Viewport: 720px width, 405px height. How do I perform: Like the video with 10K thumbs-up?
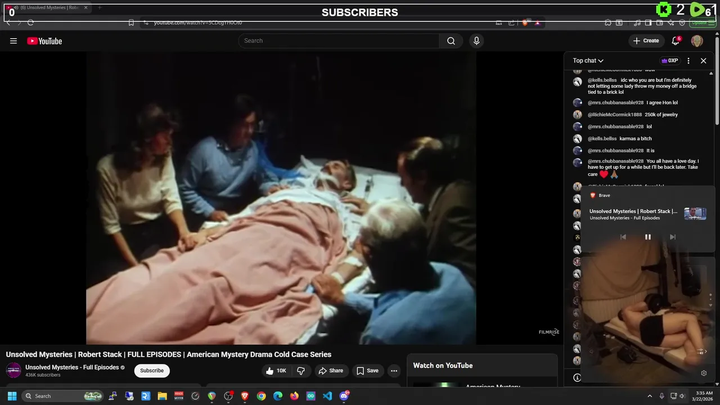pyautogui.click(x=276, y=371)
